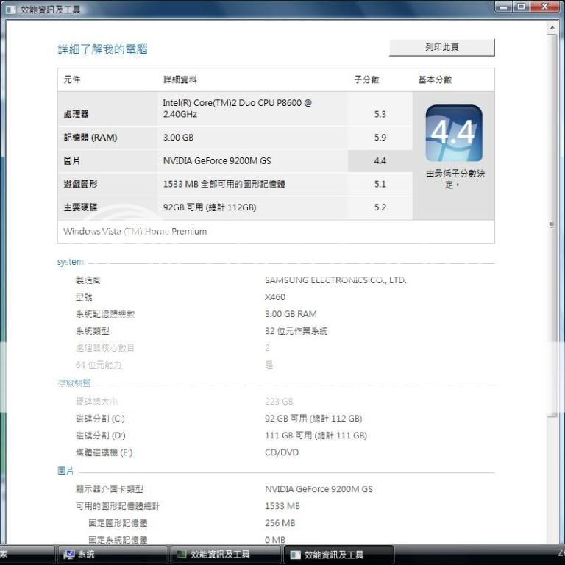This screenshot has width=565, height=565.
Task: Close the performance information window
Action: [x=545, y=7]
